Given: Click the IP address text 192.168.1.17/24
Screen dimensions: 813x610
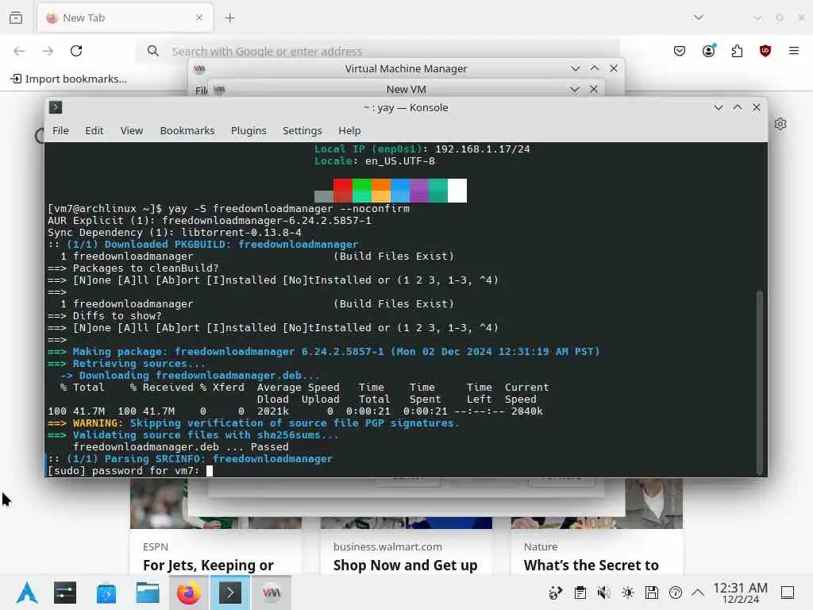Looking at the screenshot, I should click(x=482, y=149).
